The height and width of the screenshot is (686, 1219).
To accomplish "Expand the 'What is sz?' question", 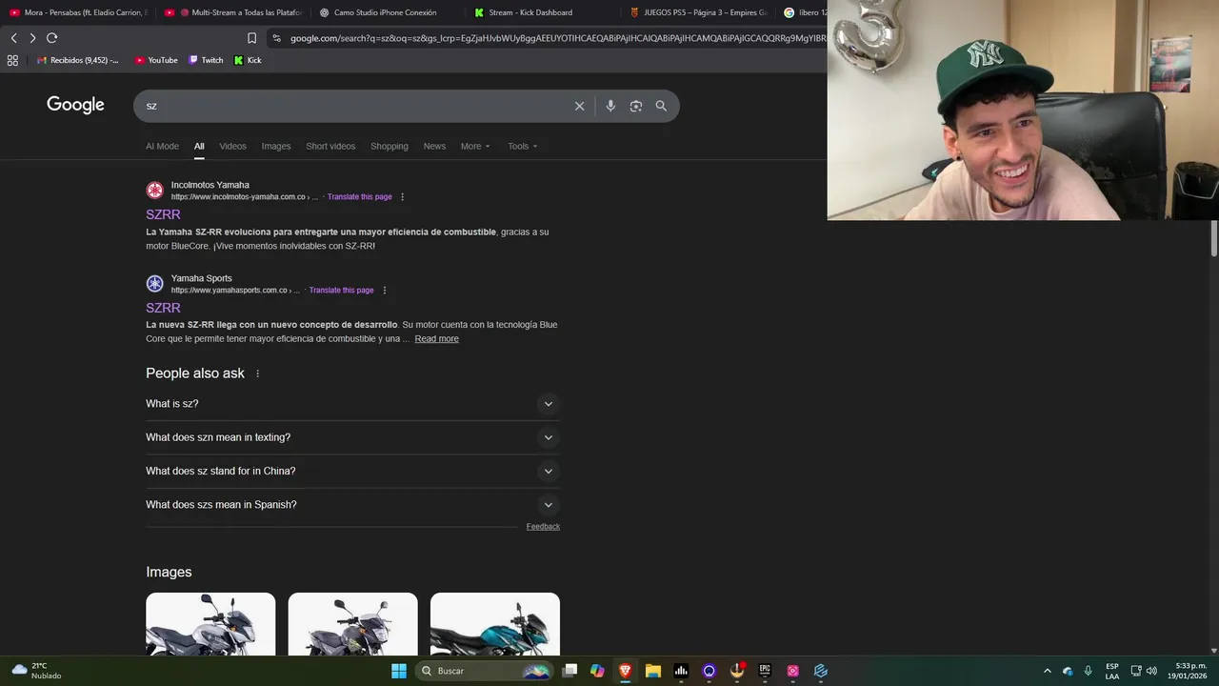I will click(x=352, y=404).
